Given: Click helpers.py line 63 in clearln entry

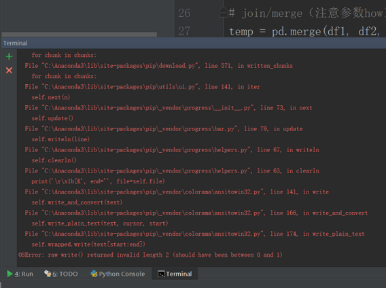Looking at the screenshot, I should tap(172, 170).
